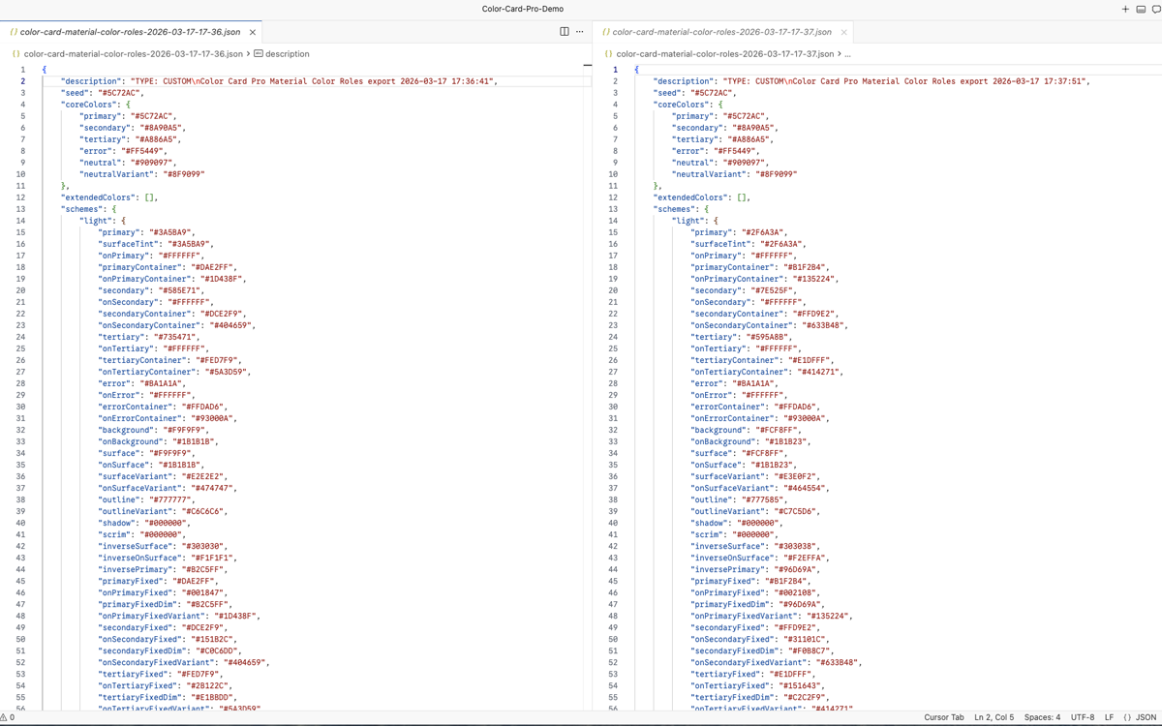Viewport: 1162px width, 726px height.
Task: Open editor actions via ellipsis icon
Action: [x=578, y=31]
